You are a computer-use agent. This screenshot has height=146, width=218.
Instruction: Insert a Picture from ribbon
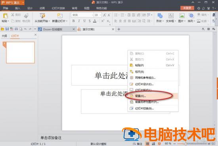pyautogui.click(x=182, y=16)
